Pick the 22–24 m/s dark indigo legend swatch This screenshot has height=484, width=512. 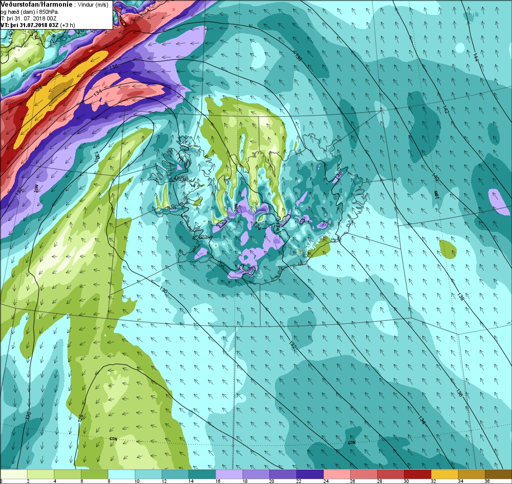click(310, 474)
